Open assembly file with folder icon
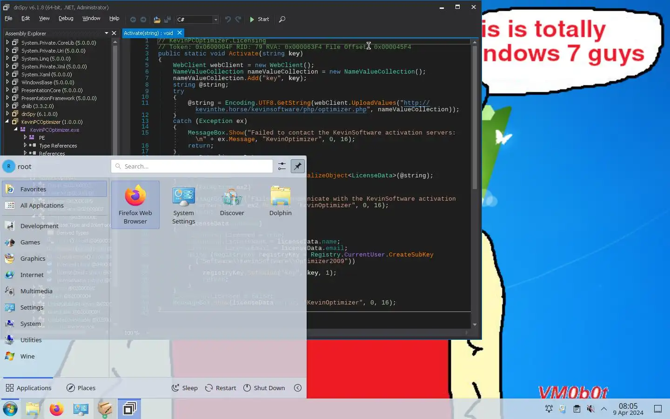 pyautogui.click(x=157, y=20)
